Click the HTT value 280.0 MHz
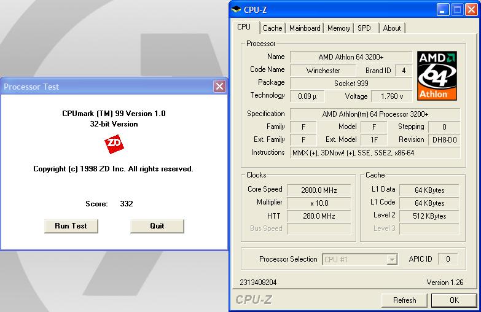Image resolution: width=481 pixels, height=312 pixels. (319, 216)
